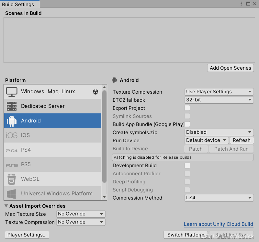Click the Dedicated Server rack icon
The height and width of the screenshot is (242, 259).
pos(12,106)
